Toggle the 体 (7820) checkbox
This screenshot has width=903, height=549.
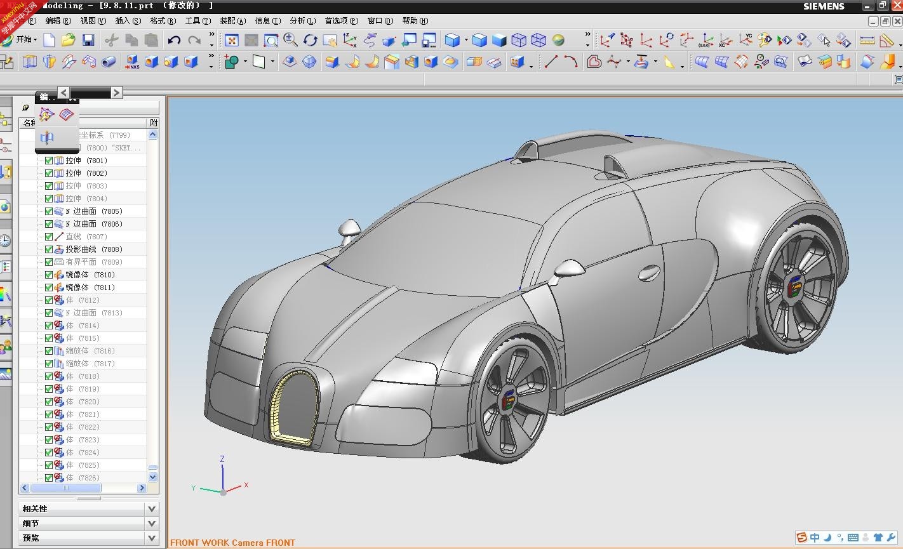click(49, 402)
